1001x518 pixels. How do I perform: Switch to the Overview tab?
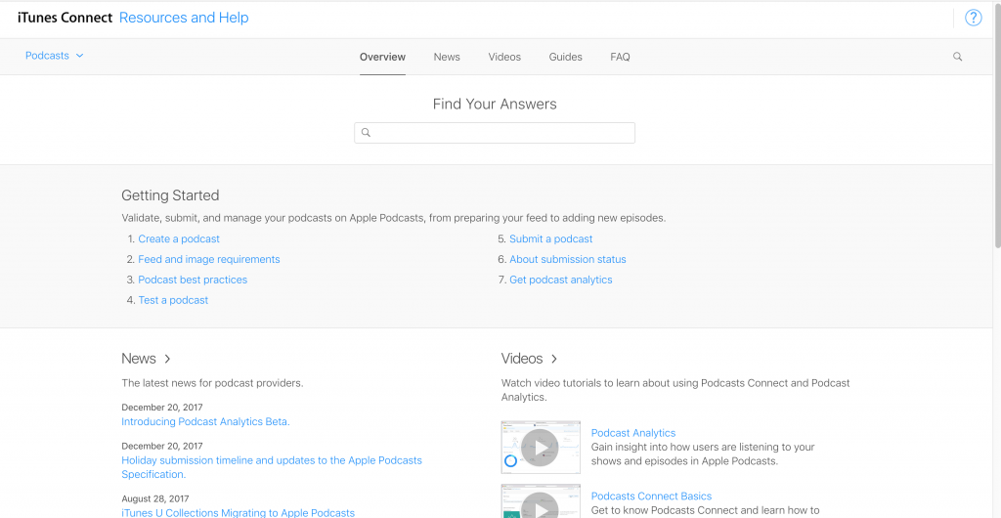click(382, 57)
